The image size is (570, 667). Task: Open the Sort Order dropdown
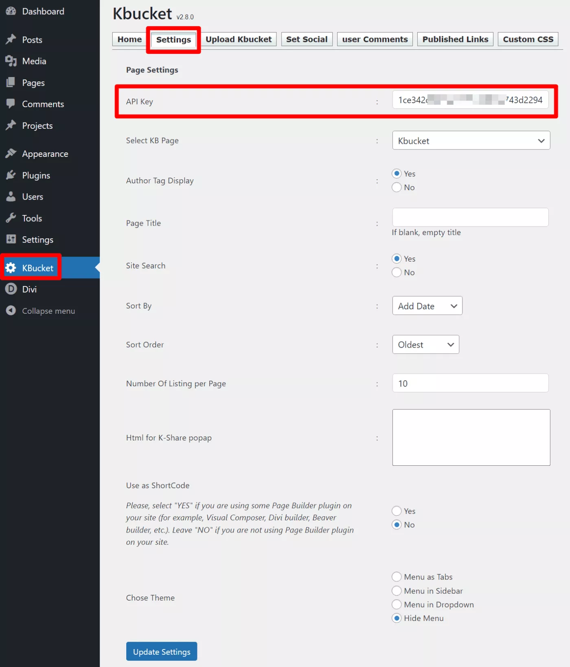425,345
